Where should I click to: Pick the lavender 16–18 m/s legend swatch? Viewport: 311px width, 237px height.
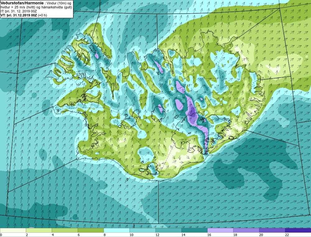coord(220,230)
